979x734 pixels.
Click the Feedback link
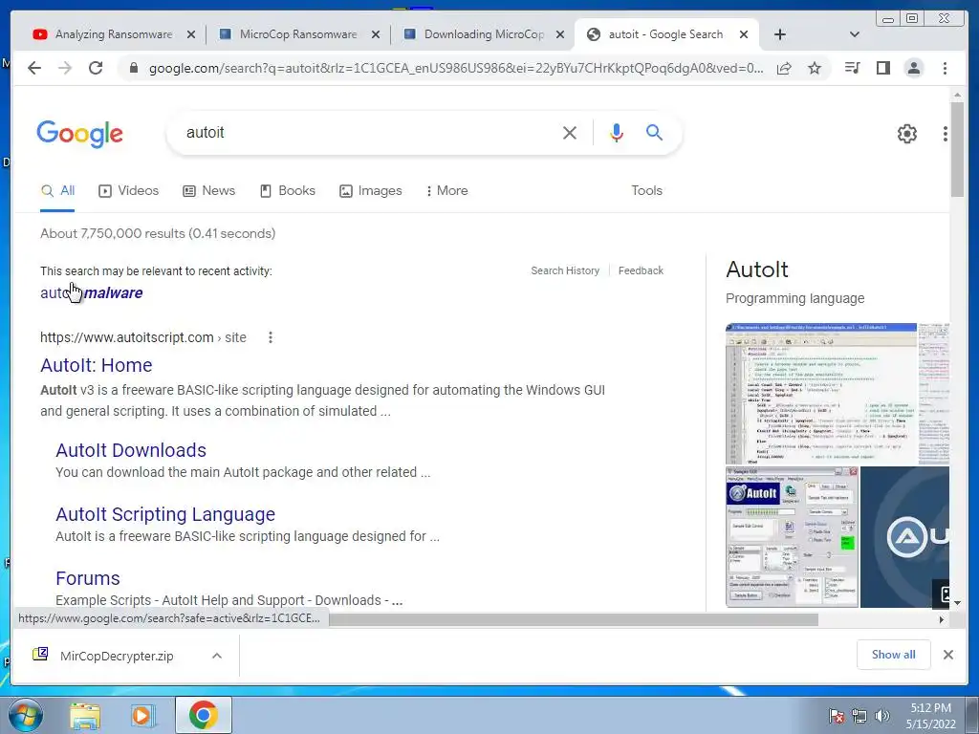[x=641, y=270]
